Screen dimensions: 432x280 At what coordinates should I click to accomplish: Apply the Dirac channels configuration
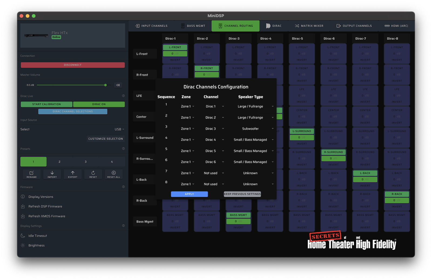189,194
